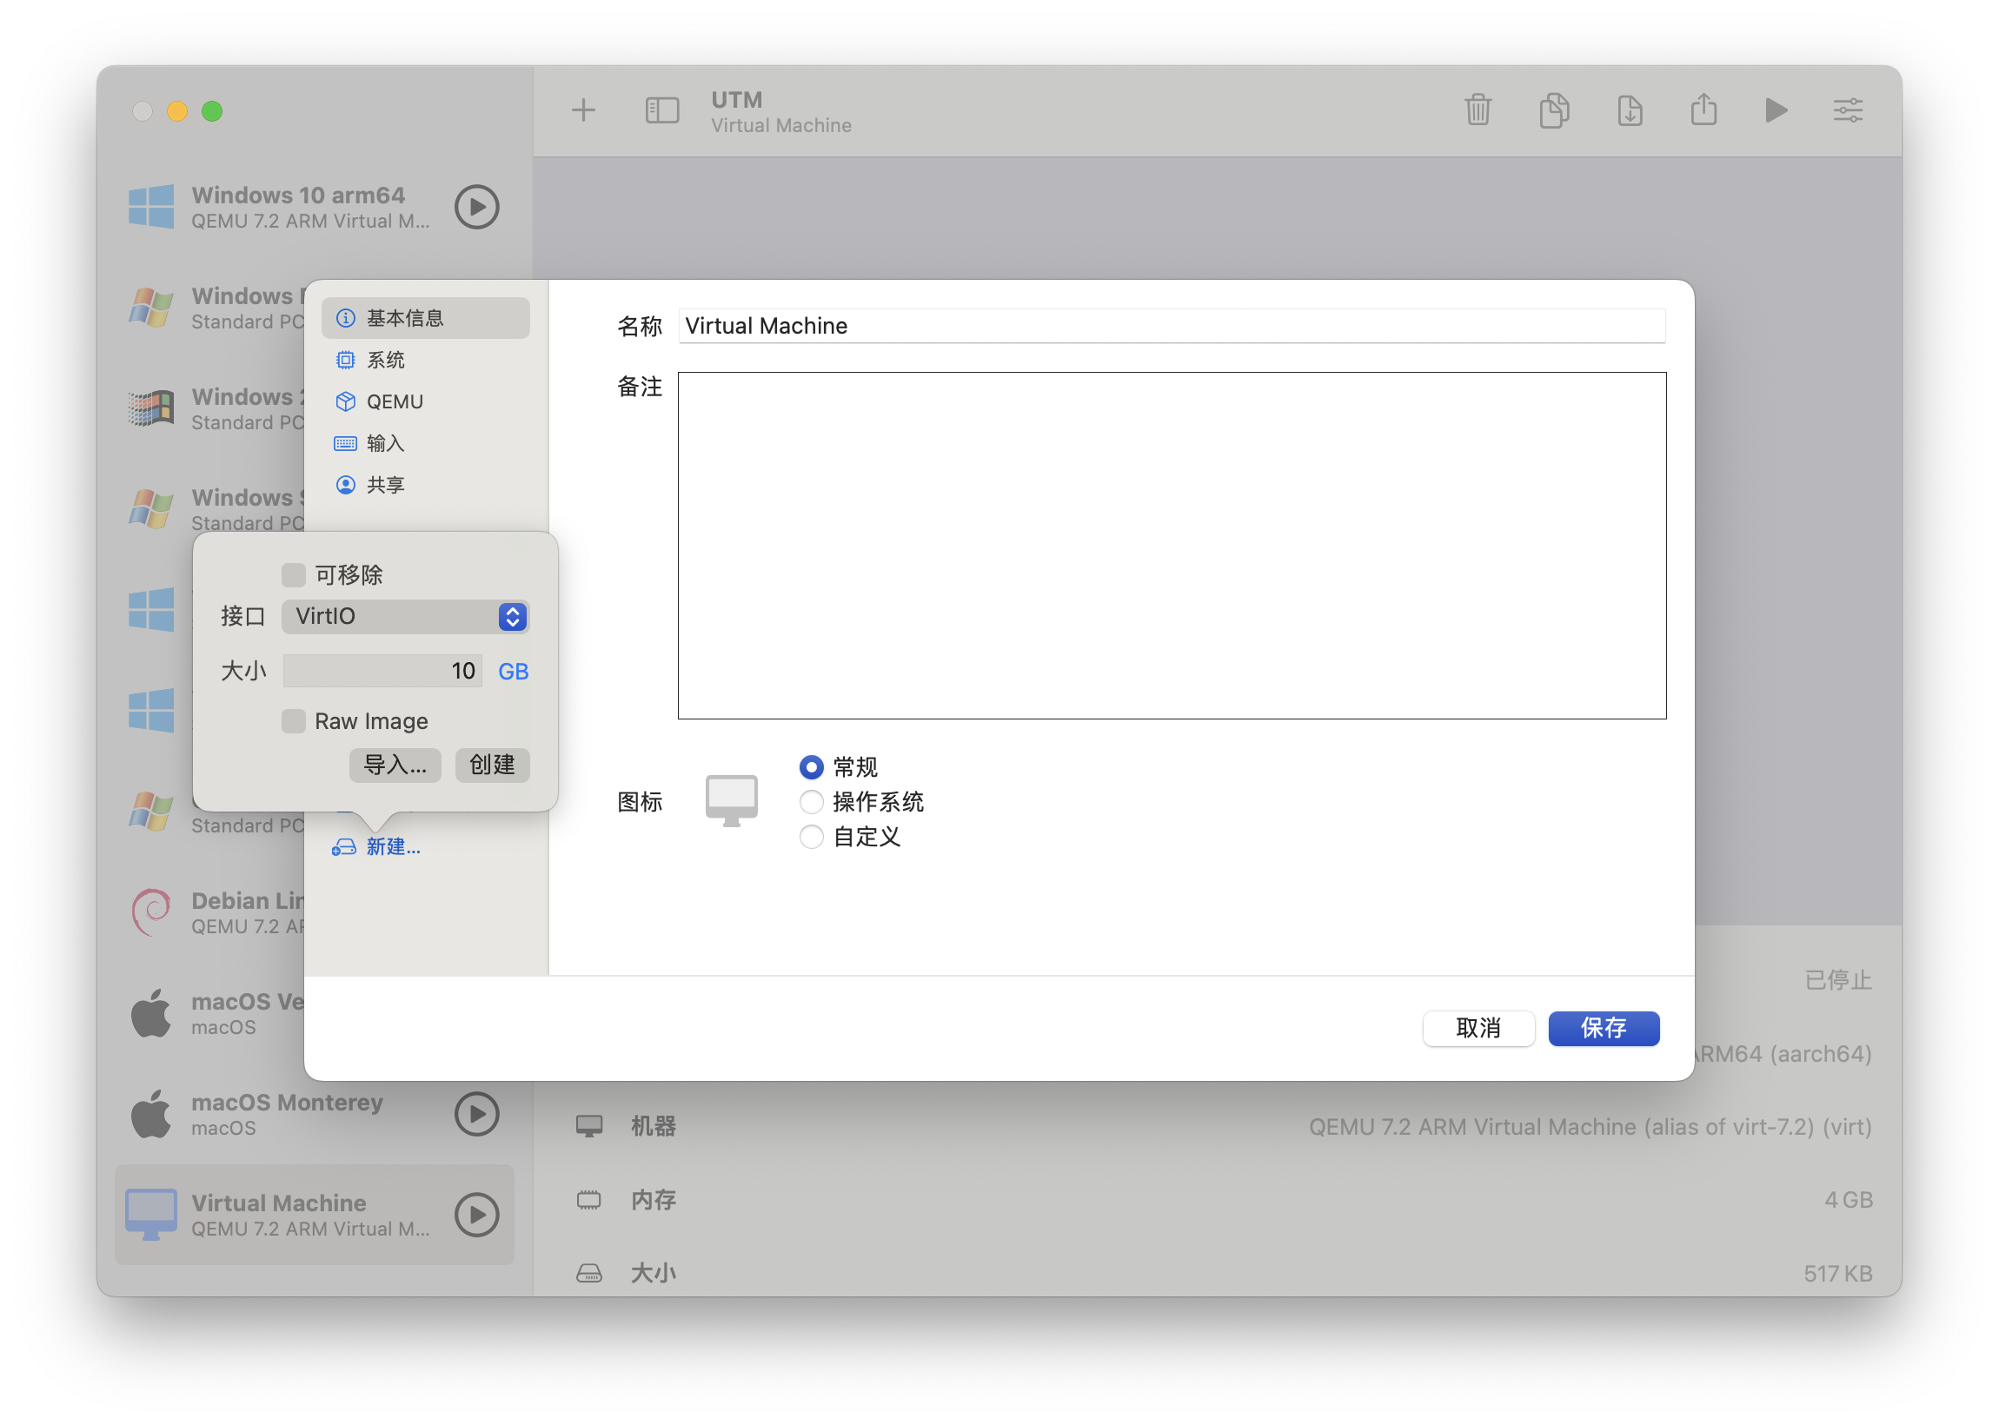Enable the 可移除 checkbox

click(293, 573)
